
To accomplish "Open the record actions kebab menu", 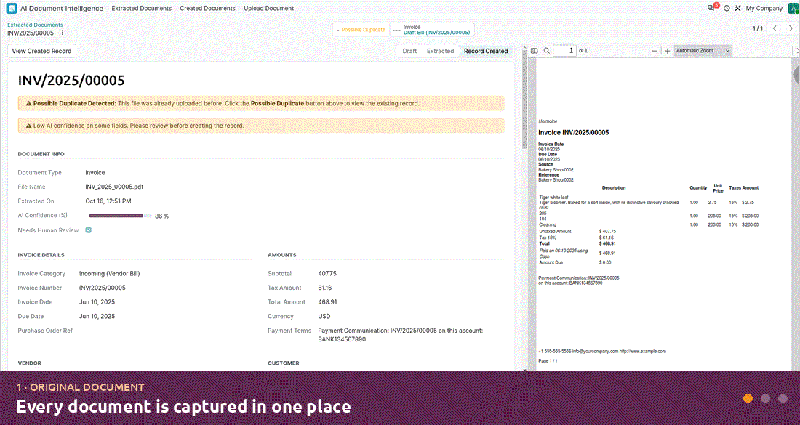I will [x=63, y=33].
